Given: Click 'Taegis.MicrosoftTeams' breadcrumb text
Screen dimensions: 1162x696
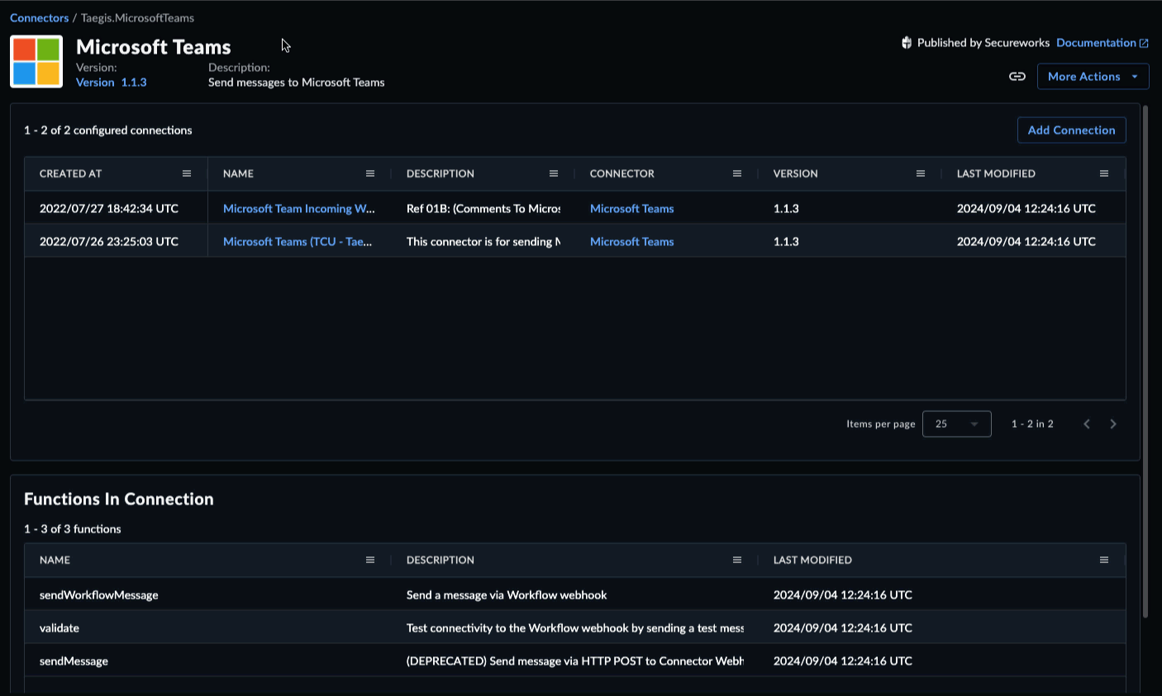Looking at the screenshot, I should click(x=137, y=17).
